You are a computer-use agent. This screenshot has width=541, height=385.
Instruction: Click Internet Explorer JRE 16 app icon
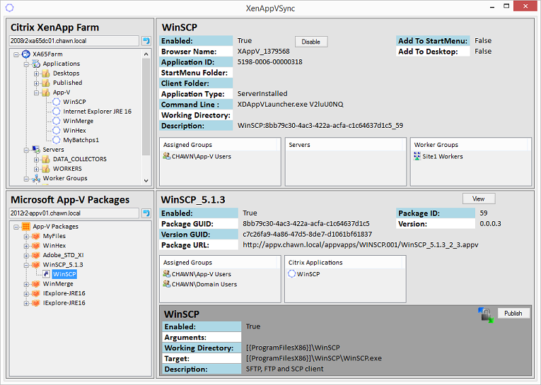57,112
